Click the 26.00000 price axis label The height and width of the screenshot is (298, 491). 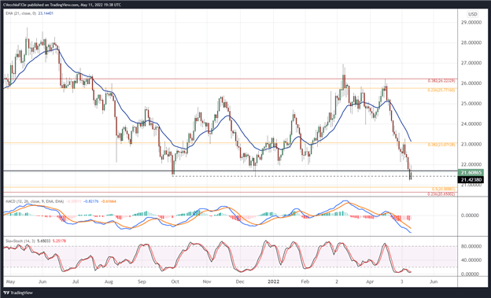[471, 83]
